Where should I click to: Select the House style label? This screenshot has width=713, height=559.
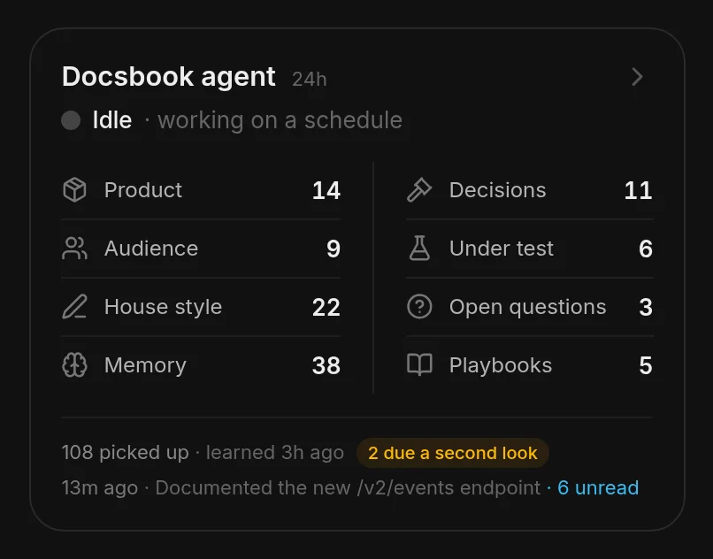(164, 307)
